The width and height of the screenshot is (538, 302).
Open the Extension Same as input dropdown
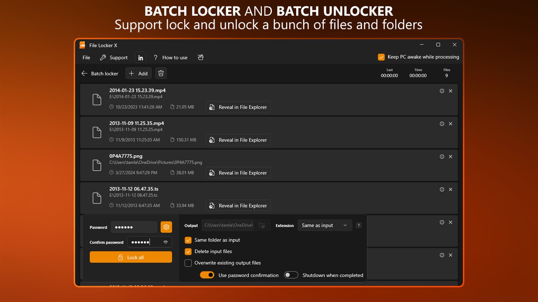[325, 225]
